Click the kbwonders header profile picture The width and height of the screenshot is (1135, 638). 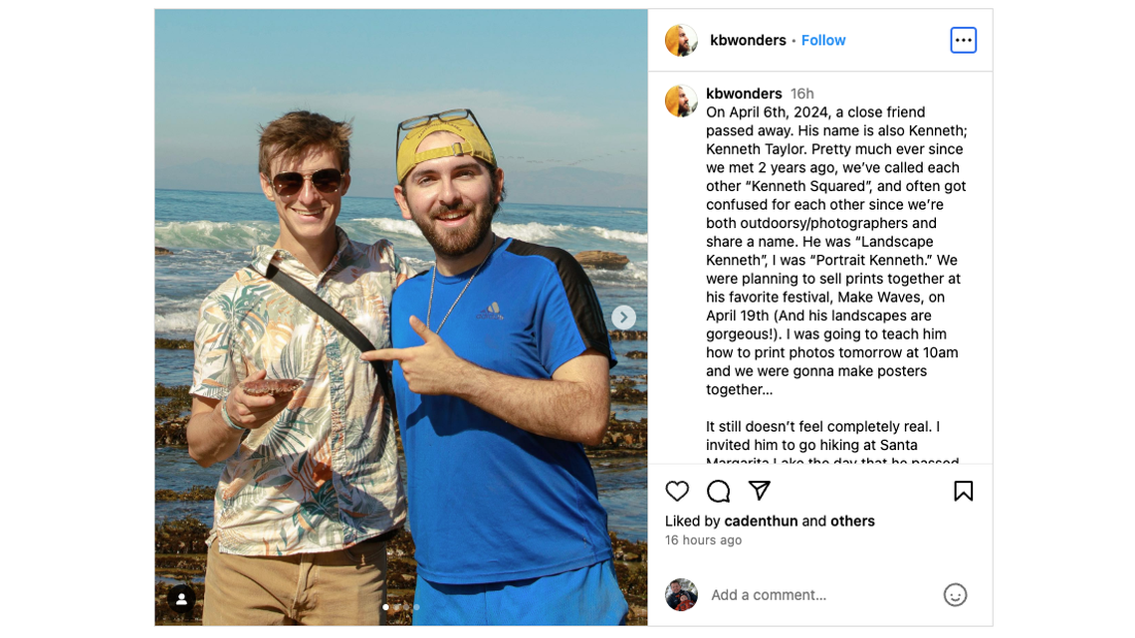pos(681,40)
